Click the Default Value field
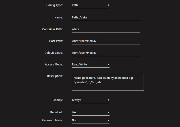This screenshot has width=180, height=127. pyautogui.click(x=106, y=53)
